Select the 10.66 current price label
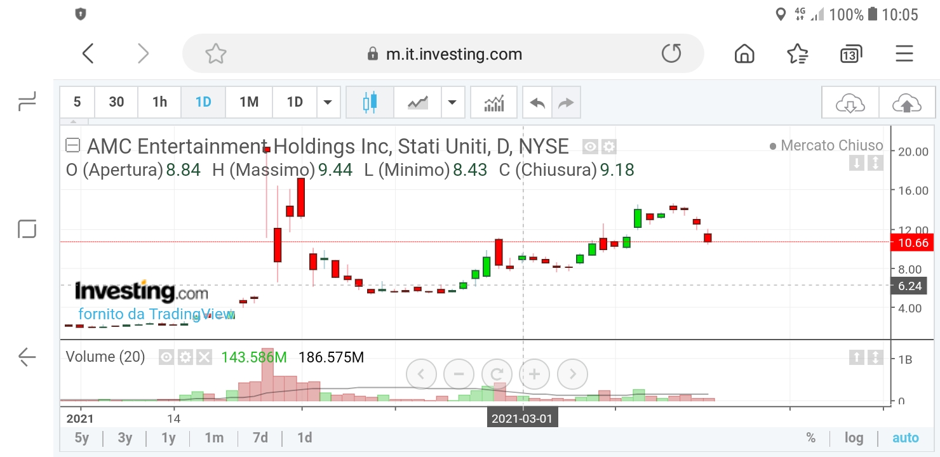The image size is (940, 457). (913, 242)
